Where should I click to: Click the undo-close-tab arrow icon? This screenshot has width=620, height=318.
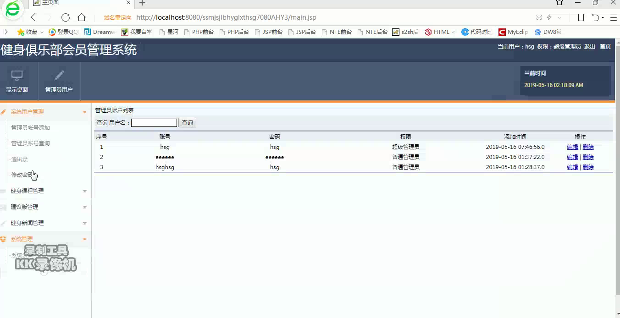pyautogui.click(x=595, y=17)
